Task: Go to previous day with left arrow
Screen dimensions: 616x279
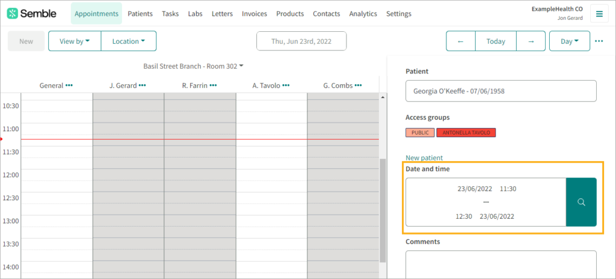Action: pos(461,41)
